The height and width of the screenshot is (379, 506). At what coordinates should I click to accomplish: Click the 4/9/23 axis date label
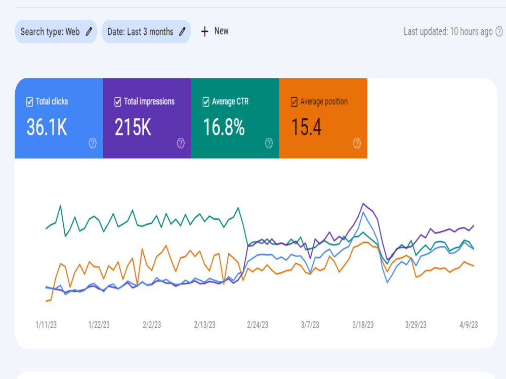[469, 325]
